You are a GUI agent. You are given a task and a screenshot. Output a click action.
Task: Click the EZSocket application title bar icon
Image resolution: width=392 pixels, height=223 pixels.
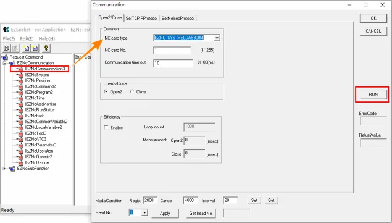click(6, 29)
